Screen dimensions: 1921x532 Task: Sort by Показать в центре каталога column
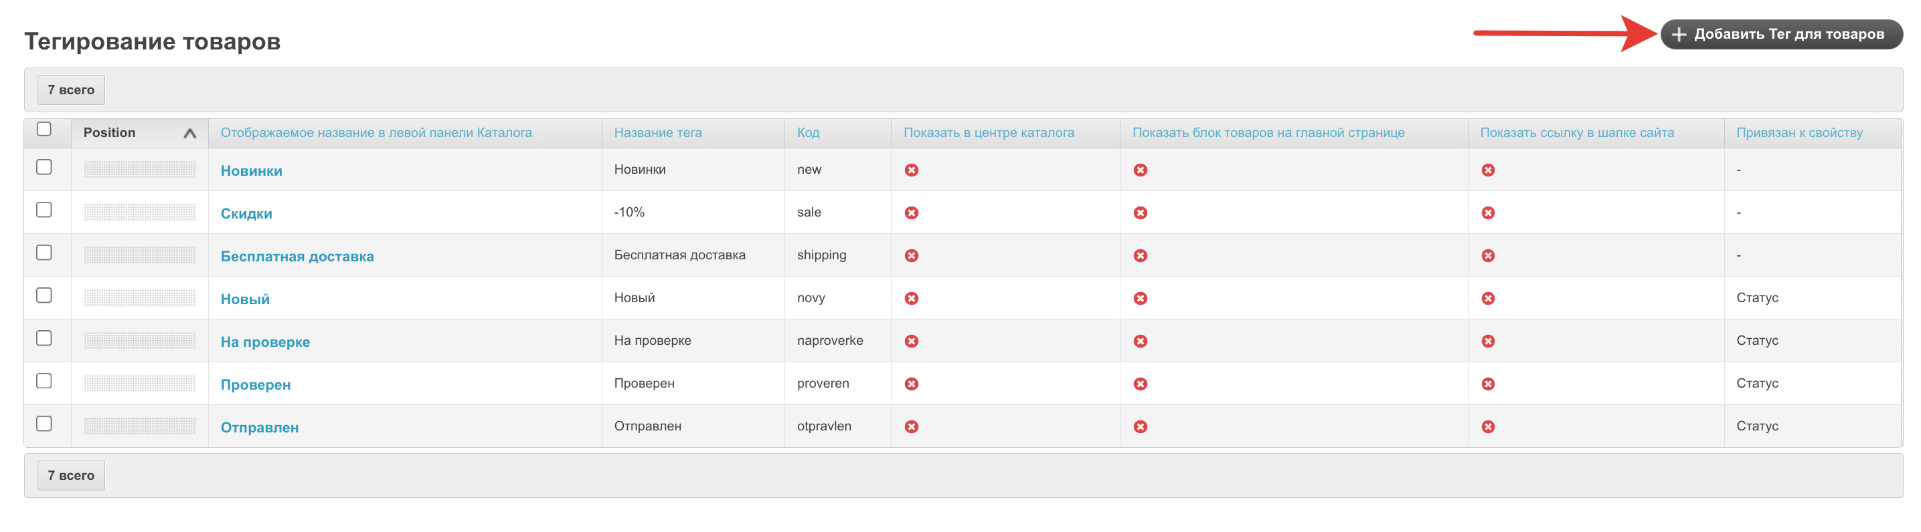pos(988,132)
